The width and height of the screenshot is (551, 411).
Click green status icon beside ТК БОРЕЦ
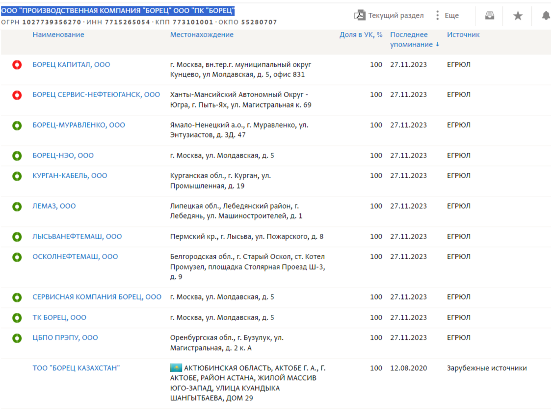[17, 318]
